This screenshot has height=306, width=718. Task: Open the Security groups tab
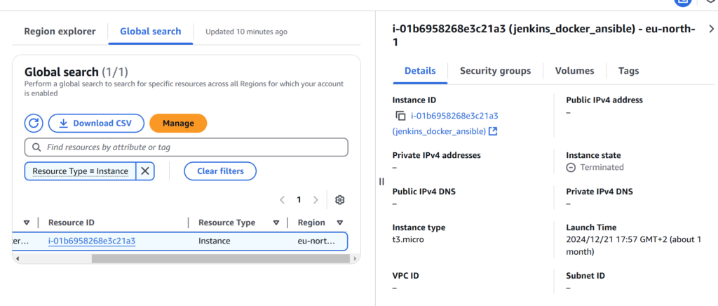[495, 71]
